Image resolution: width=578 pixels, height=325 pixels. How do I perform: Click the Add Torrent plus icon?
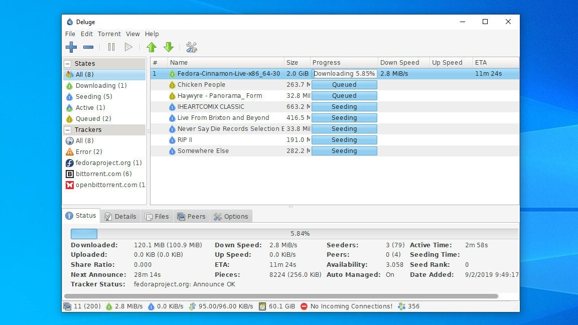(x=71, y=47)
